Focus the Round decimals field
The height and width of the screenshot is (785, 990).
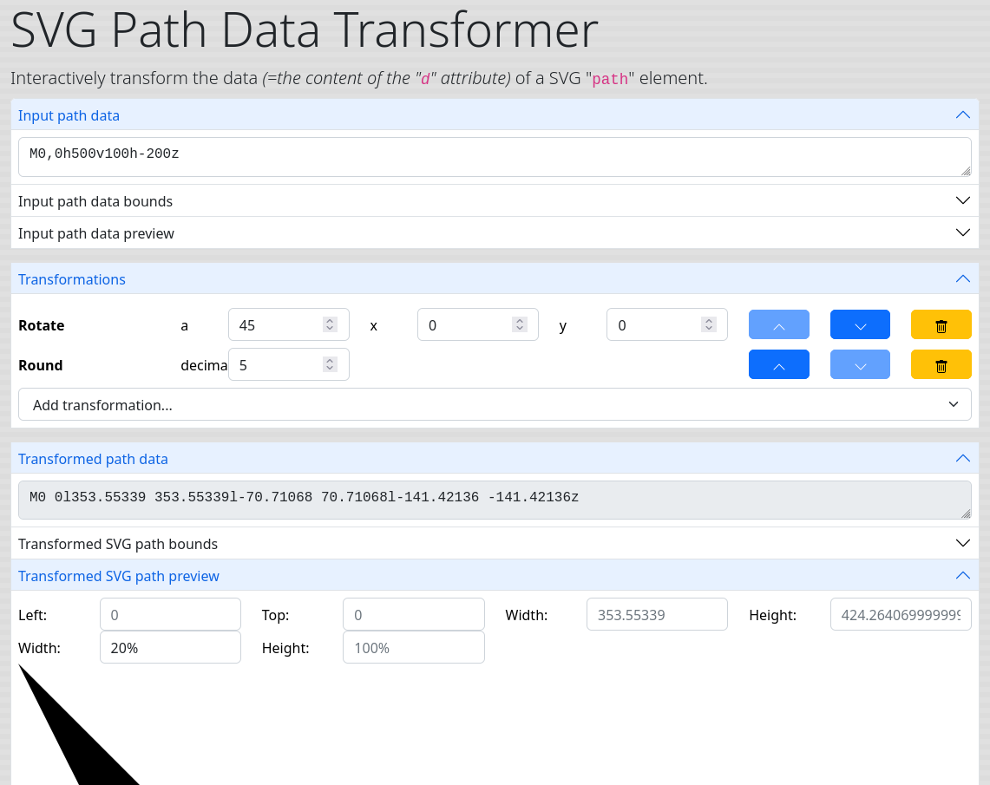click(x=289, y=364)
